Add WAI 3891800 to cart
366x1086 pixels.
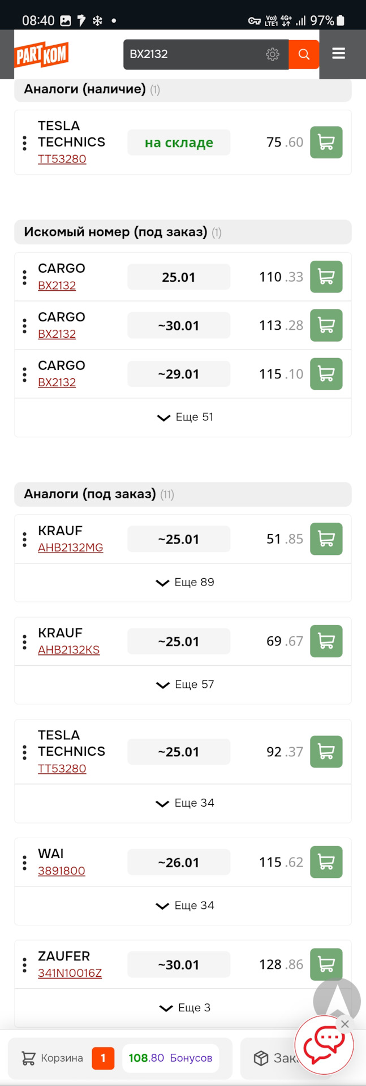[x=326, y=862]
